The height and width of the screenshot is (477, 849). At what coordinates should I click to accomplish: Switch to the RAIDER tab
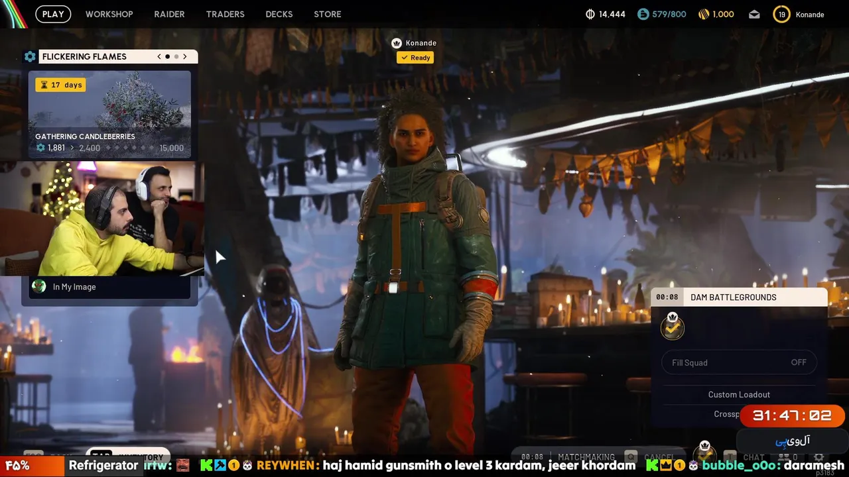tap(169, 14)
